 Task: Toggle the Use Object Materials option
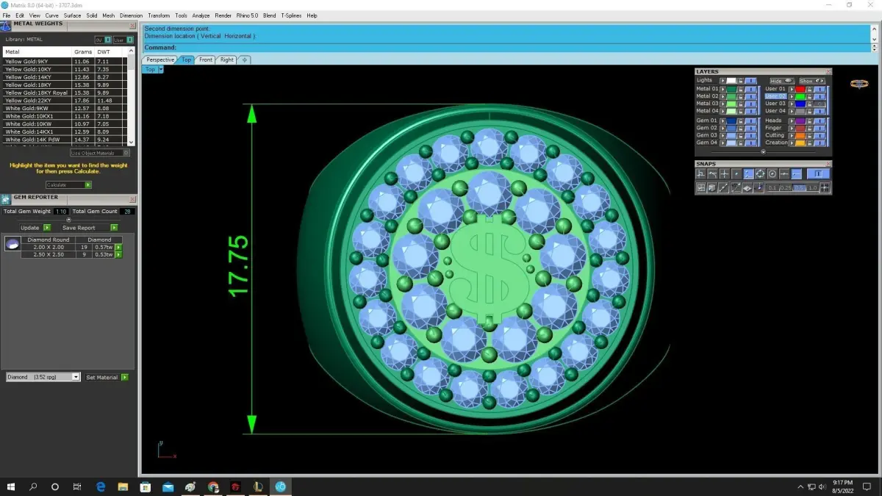click(x=100, y=153)
